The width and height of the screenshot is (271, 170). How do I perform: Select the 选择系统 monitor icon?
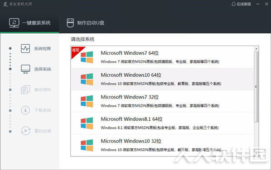(25, 69)
